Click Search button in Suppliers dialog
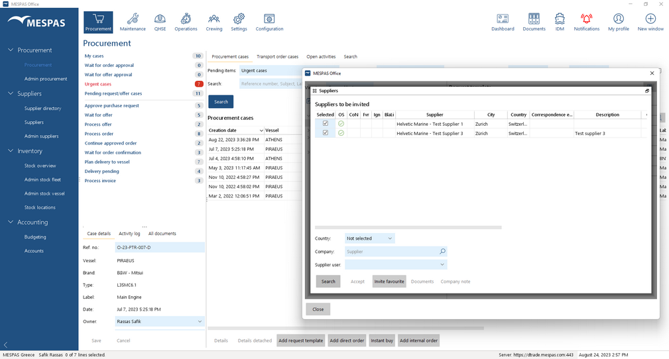The width and height of the screenshot is (669, 359). pyautogui.click(x=328, y=282)
